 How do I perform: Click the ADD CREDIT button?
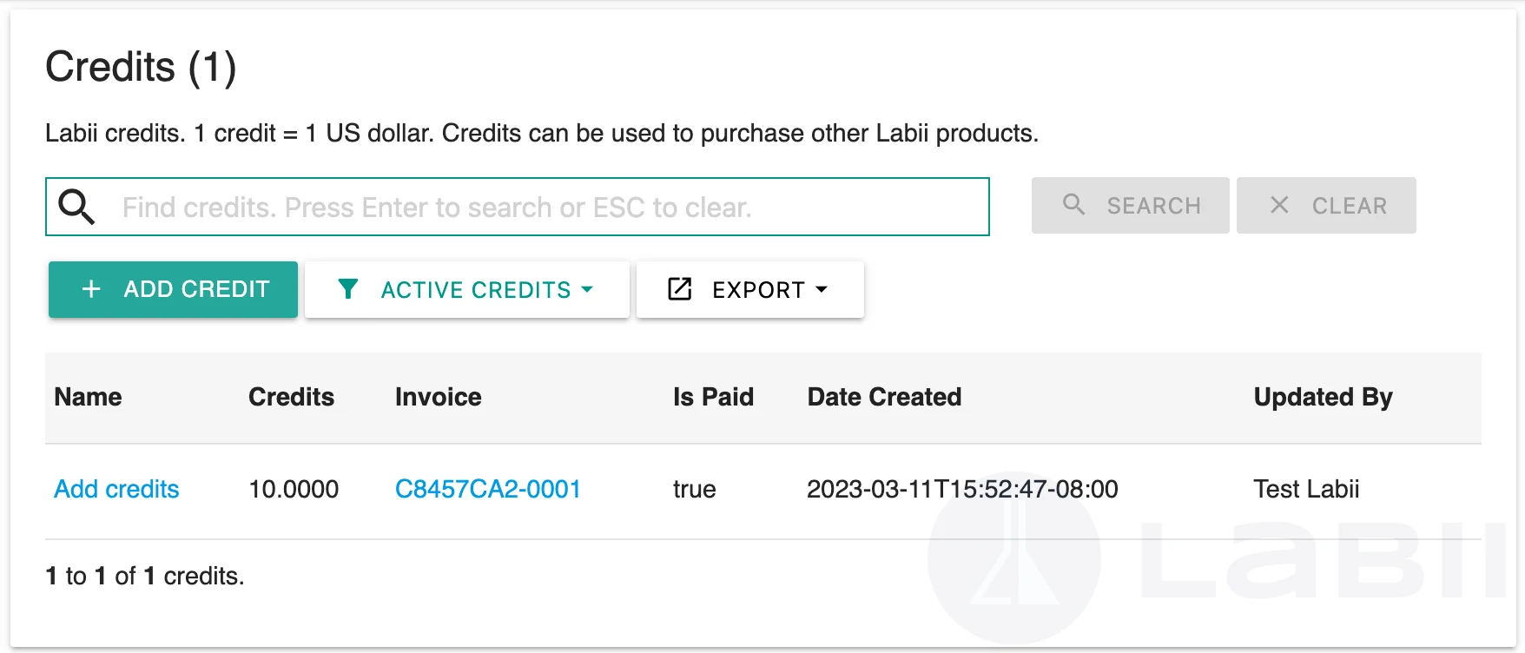click(x=173, y=289)
